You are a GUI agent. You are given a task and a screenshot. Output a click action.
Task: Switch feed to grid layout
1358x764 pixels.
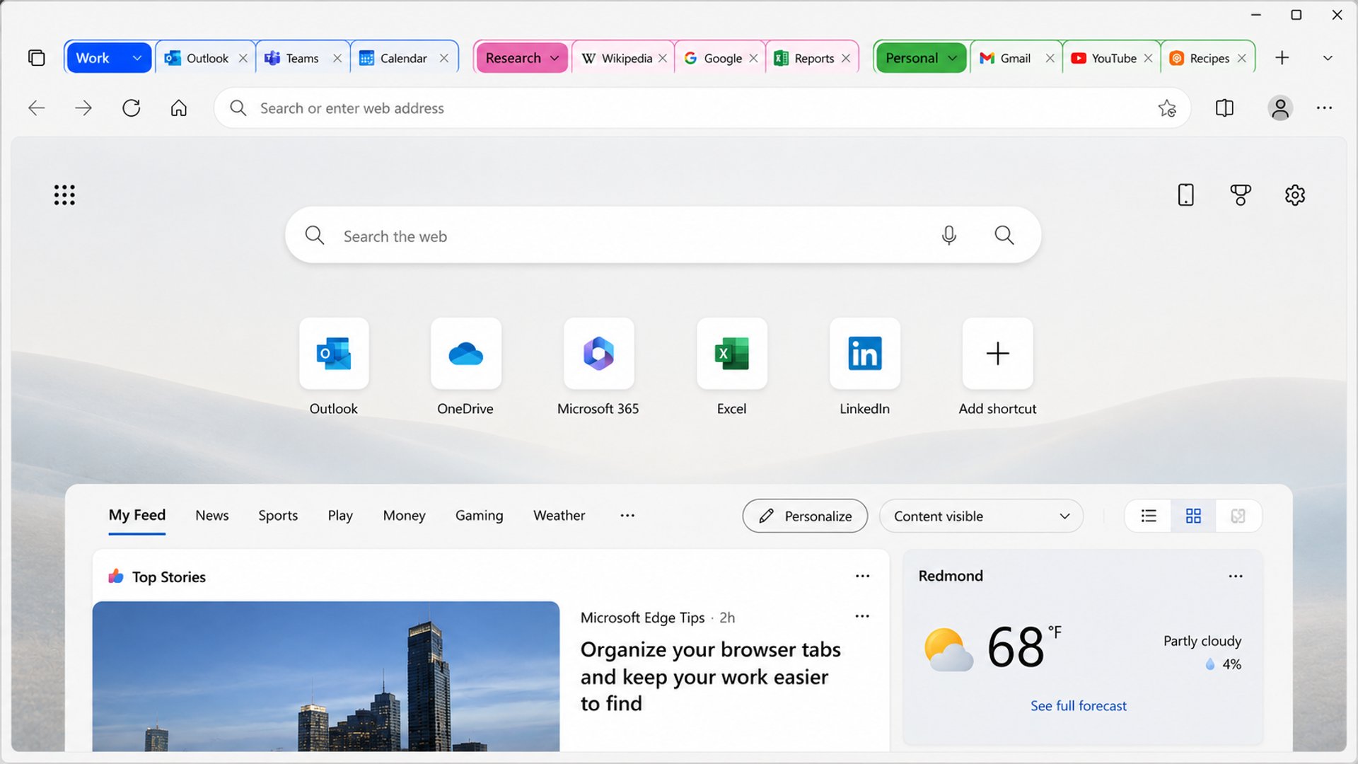coord(1193,516)
